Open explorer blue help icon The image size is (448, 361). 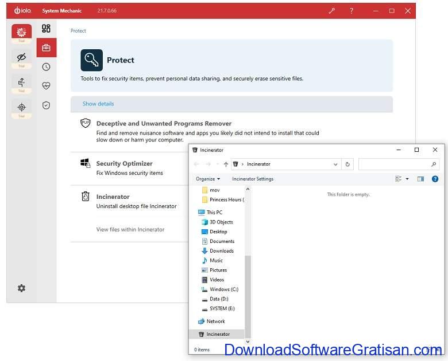pos(435,179)
